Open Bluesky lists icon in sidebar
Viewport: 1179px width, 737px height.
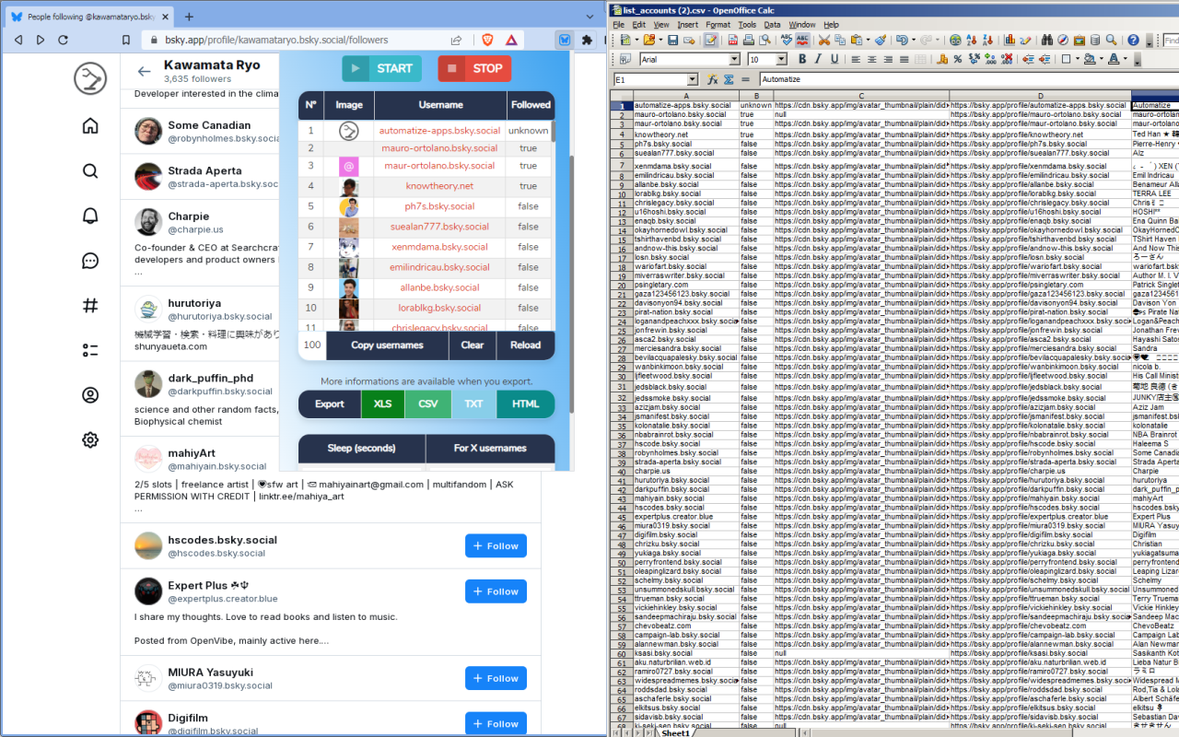point(90,350)
